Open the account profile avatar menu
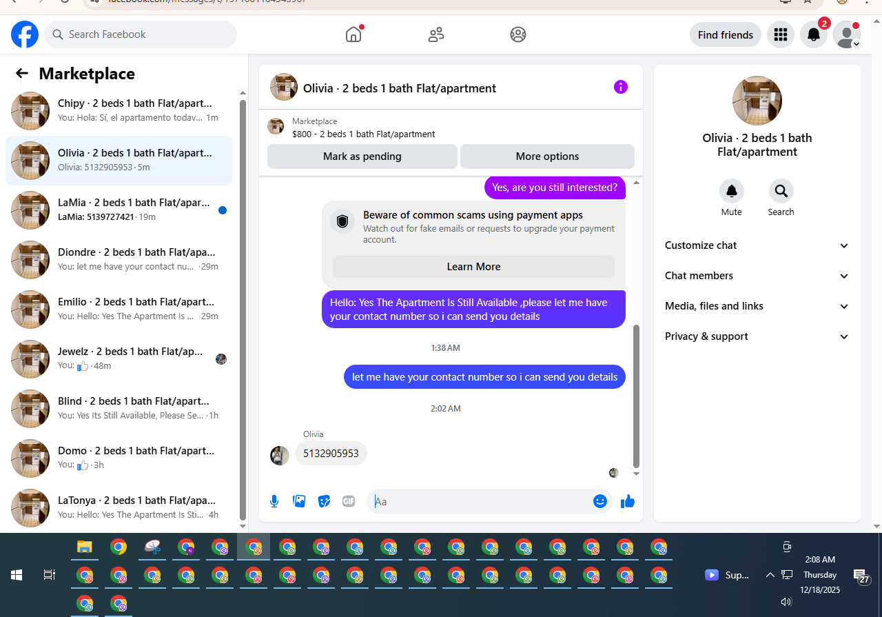This screenshot has width=882, height=617. [x=847, y=34]
